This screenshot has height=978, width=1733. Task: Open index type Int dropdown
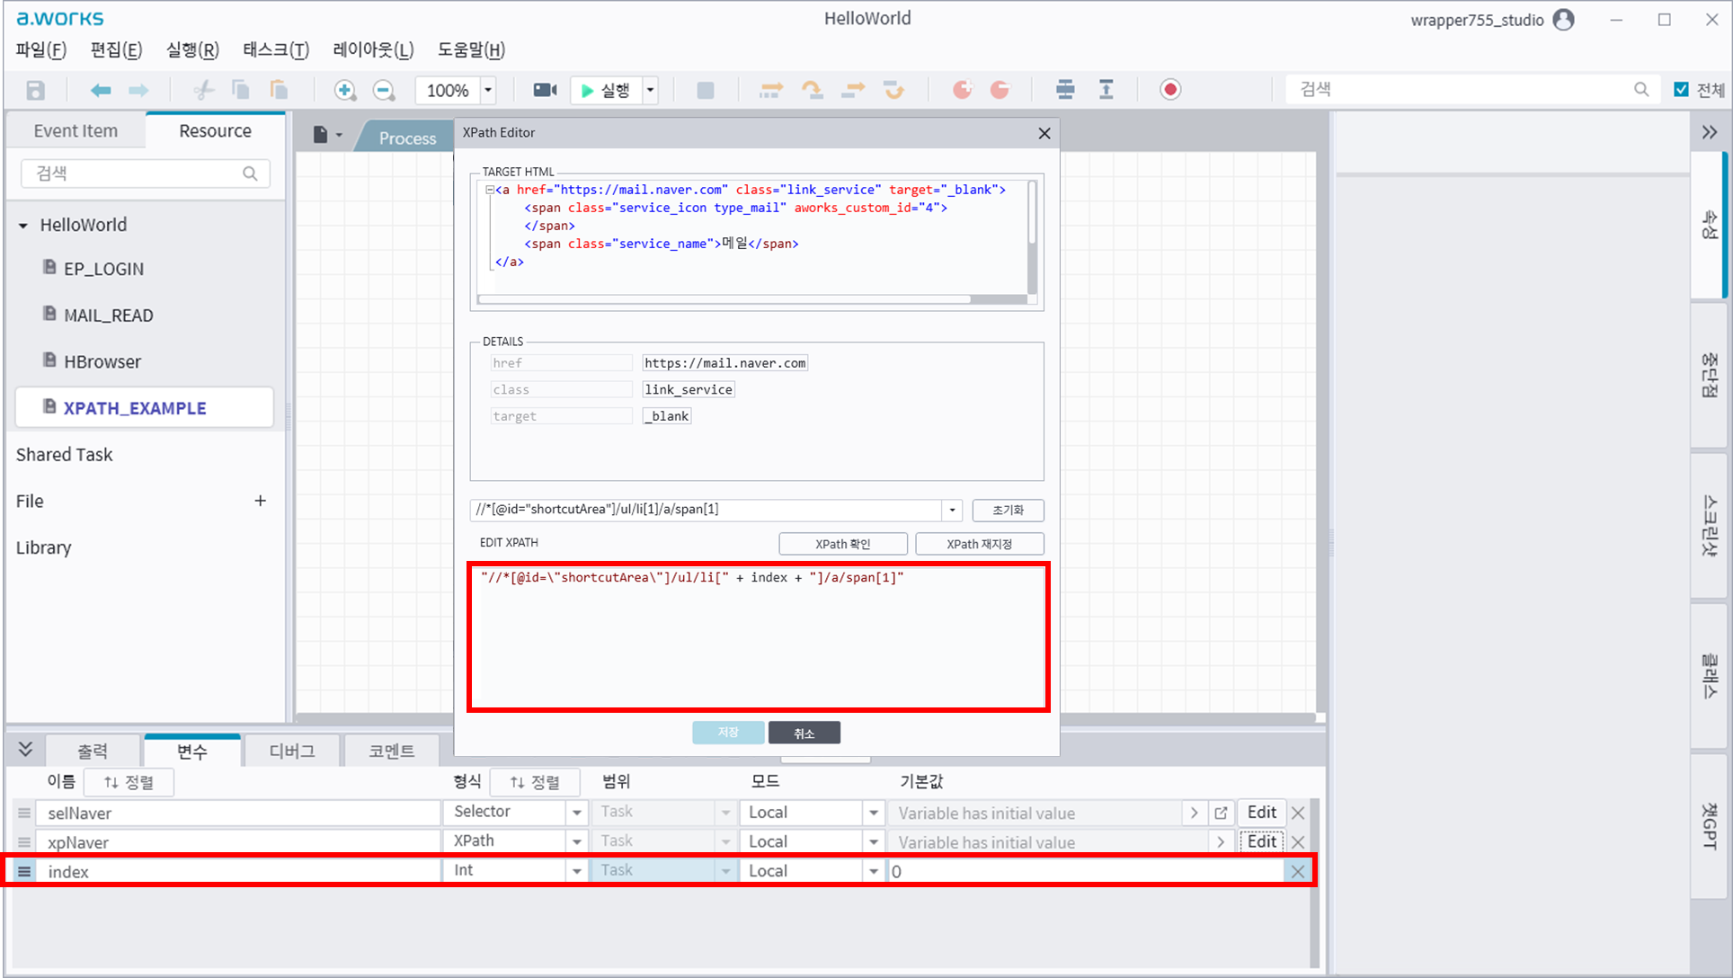576,871
